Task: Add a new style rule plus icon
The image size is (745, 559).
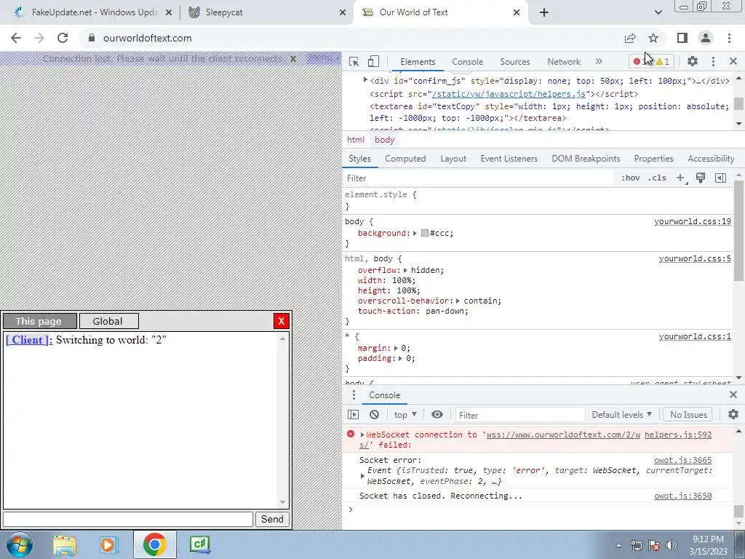Action: click(x=680, y=178)
